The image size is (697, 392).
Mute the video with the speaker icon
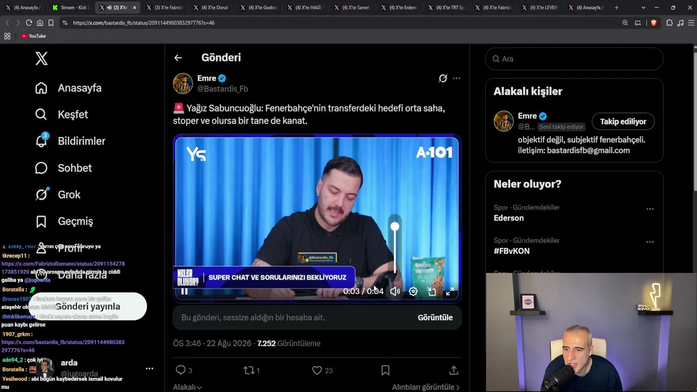(395, 291)
